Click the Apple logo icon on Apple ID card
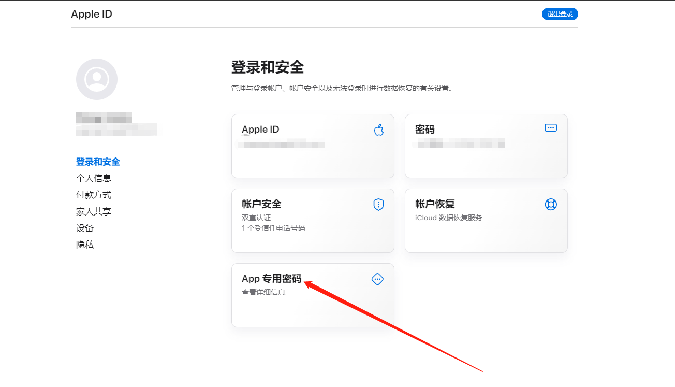 point(379,130)
